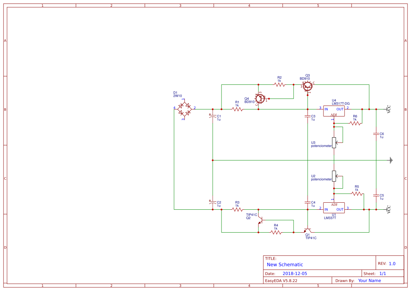The image size is (411, 291).
Task: Click the resistor R2 1k symbol
Action: click(x=278, y=84)
